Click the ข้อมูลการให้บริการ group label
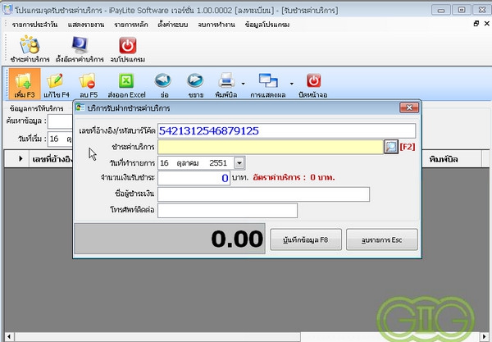The height and width of the screenshot is (342, 492). click(36, 108)
